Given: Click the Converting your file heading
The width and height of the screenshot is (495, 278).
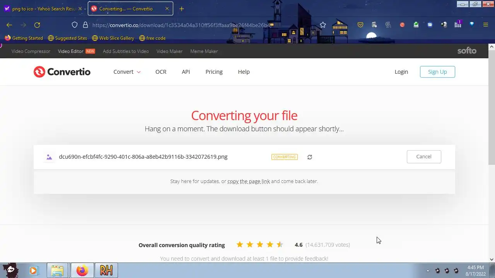Looking at the screenshot, I should (244, 115).
